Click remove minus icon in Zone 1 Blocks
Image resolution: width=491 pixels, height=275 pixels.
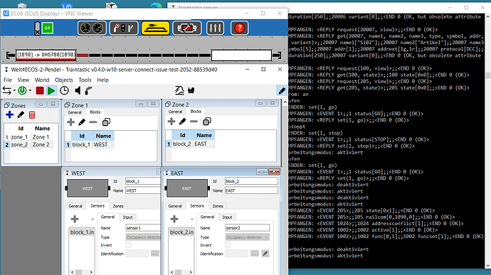click(x=93, y=122)
